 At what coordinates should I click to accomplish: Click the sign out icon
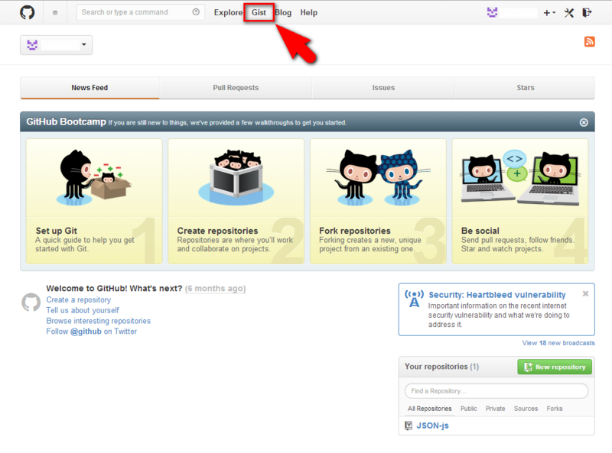(x=587, y=13)
